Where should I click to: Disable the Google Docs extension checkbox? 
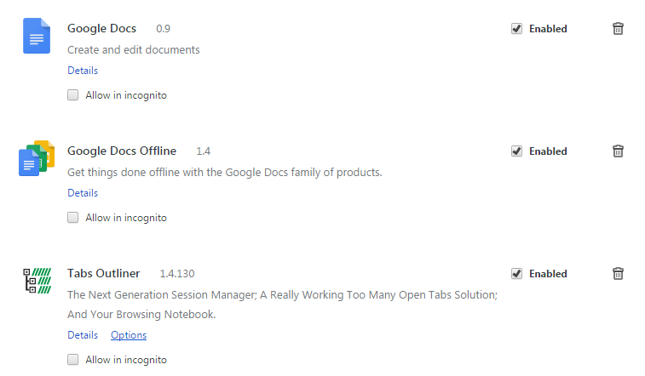516,29
